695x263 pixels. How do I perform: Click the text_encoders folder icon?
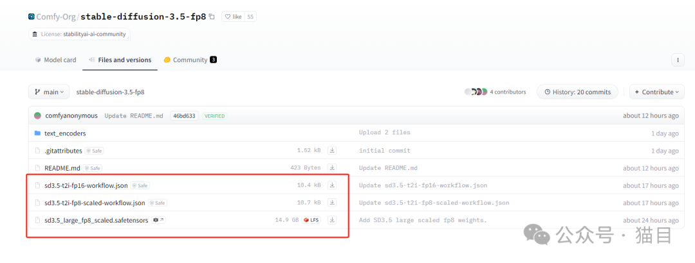(x=38, y=133)
